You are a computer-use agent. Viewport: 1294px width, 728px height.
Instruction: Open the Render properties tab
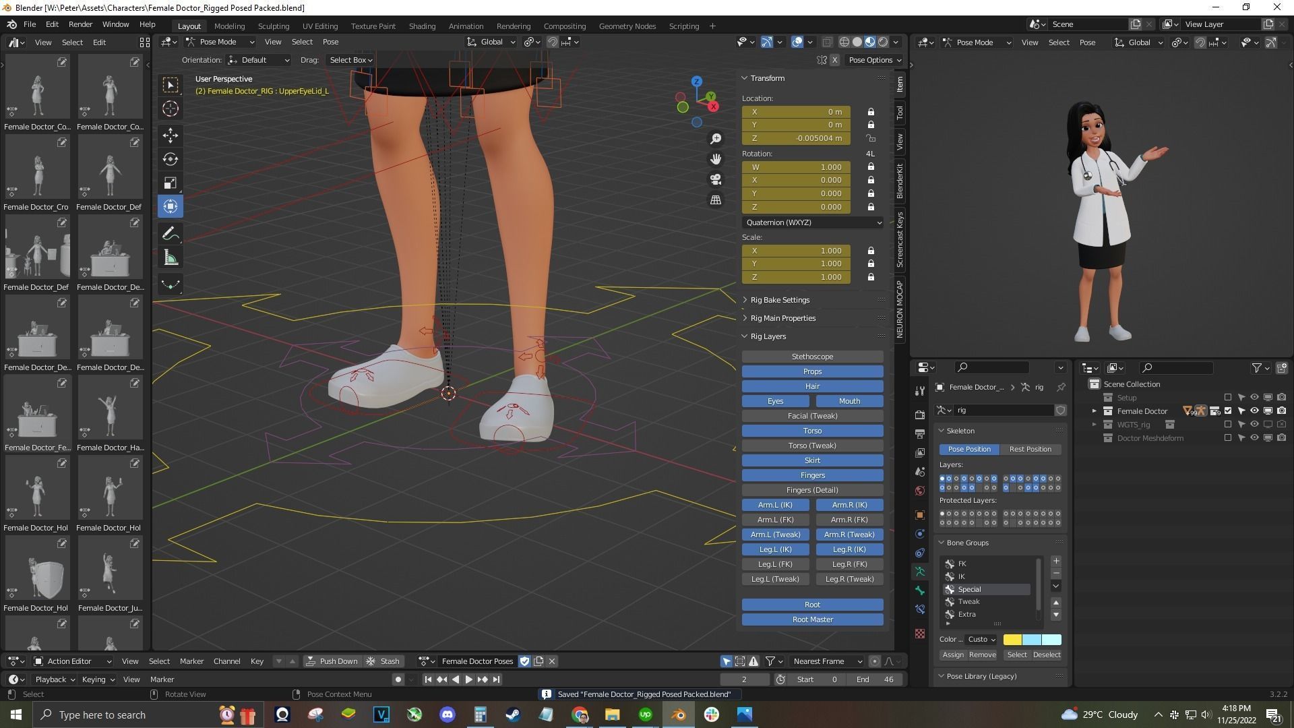coord(920,415)
